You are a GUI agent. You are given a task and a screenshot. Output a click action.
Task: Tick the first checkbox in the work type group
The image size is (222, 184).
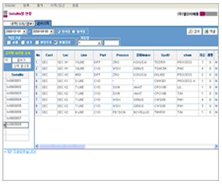point(9,43)
